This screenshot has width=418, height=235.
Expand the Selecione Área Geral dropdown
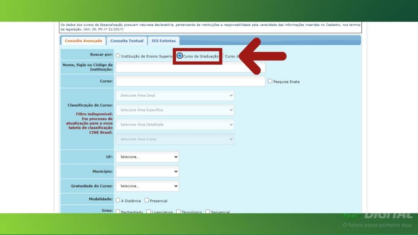click(x=175, y=95)
